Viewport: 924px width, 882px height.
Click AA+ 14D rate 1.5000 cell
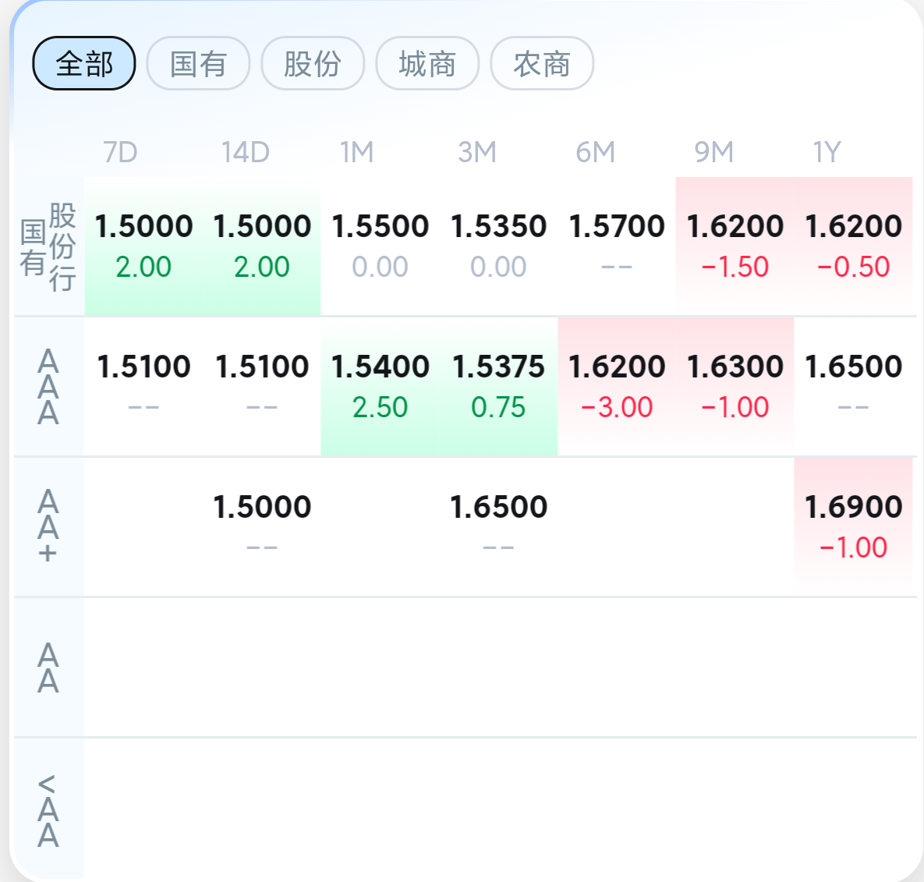coord(262,526)
